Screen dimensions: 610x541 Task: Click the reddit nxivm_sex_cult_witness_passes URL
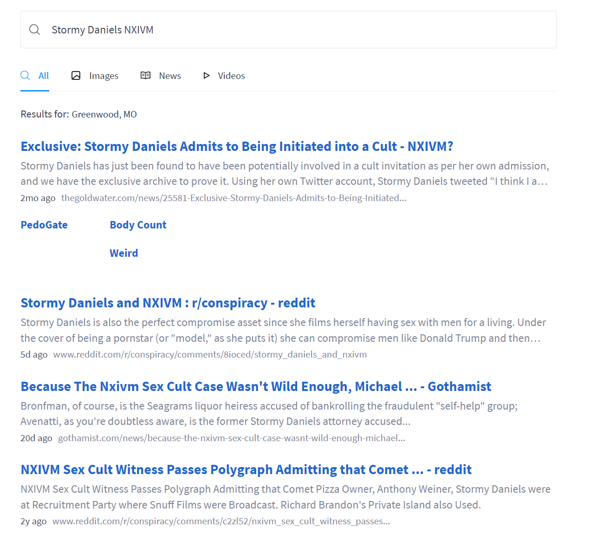tap(221, 521)
